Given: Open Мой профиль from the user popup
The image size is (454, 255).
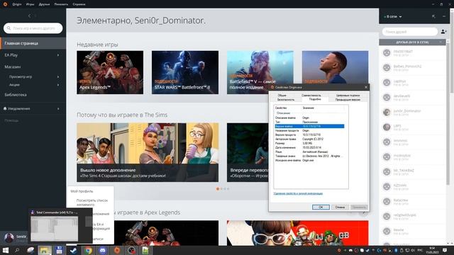Looking at the screenshot, I should pos(82,191).
